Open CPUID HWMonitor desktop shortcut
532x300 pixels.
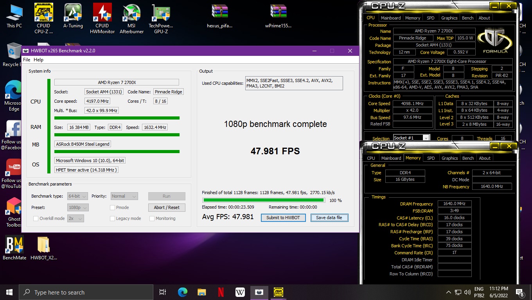[x=102, y=18]
